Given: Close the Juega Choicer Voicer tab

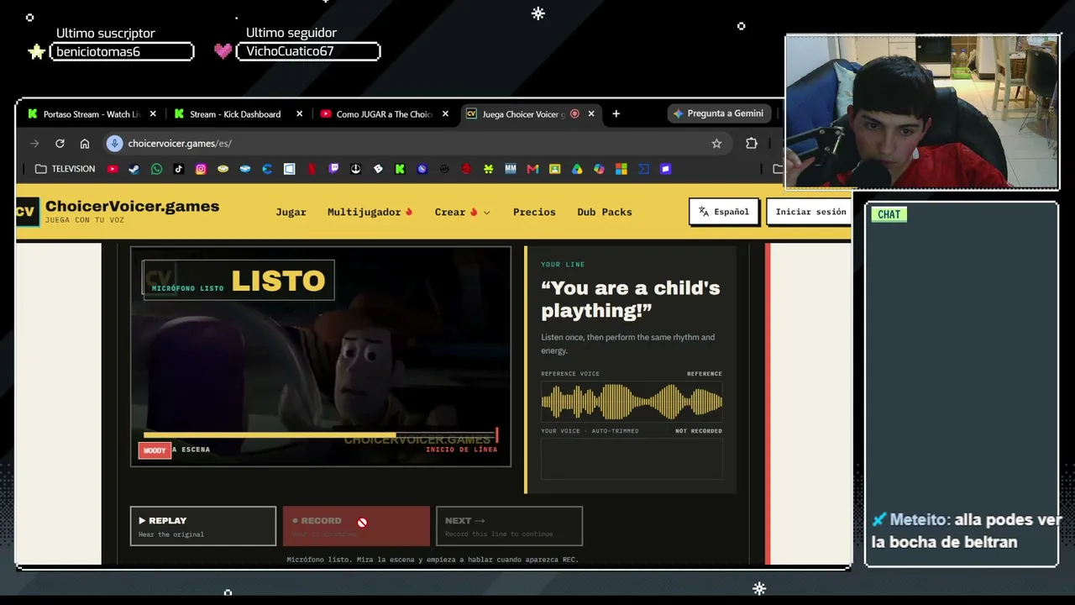Looking at the screenshot, I should click(x=591, y=113).
